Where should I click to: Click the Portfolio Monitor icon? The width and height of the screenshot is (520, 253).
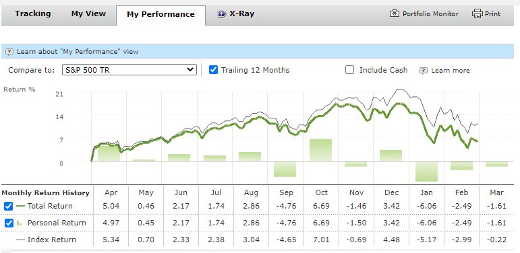click(x=394, y=14)
